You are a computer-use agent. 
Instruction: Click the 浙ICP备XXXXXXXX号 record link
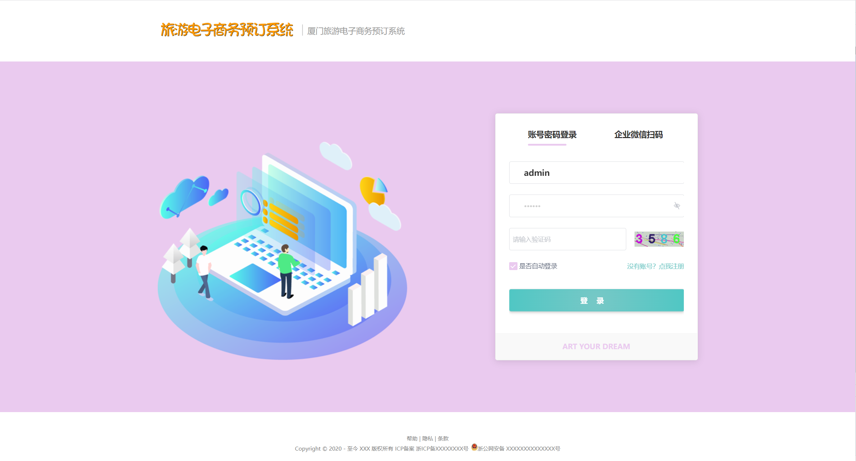(x=442, y=449)
